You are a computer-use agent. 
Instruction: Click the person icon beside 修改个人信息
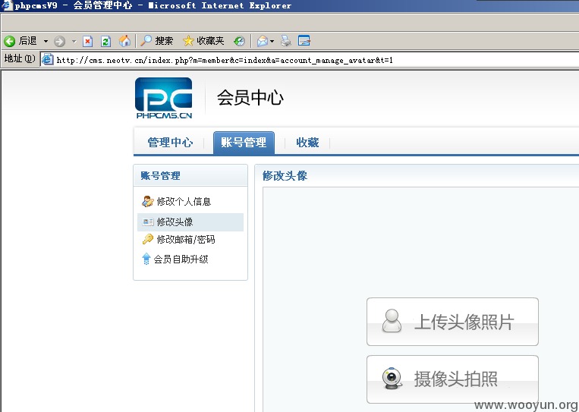(x=148, y=202)
